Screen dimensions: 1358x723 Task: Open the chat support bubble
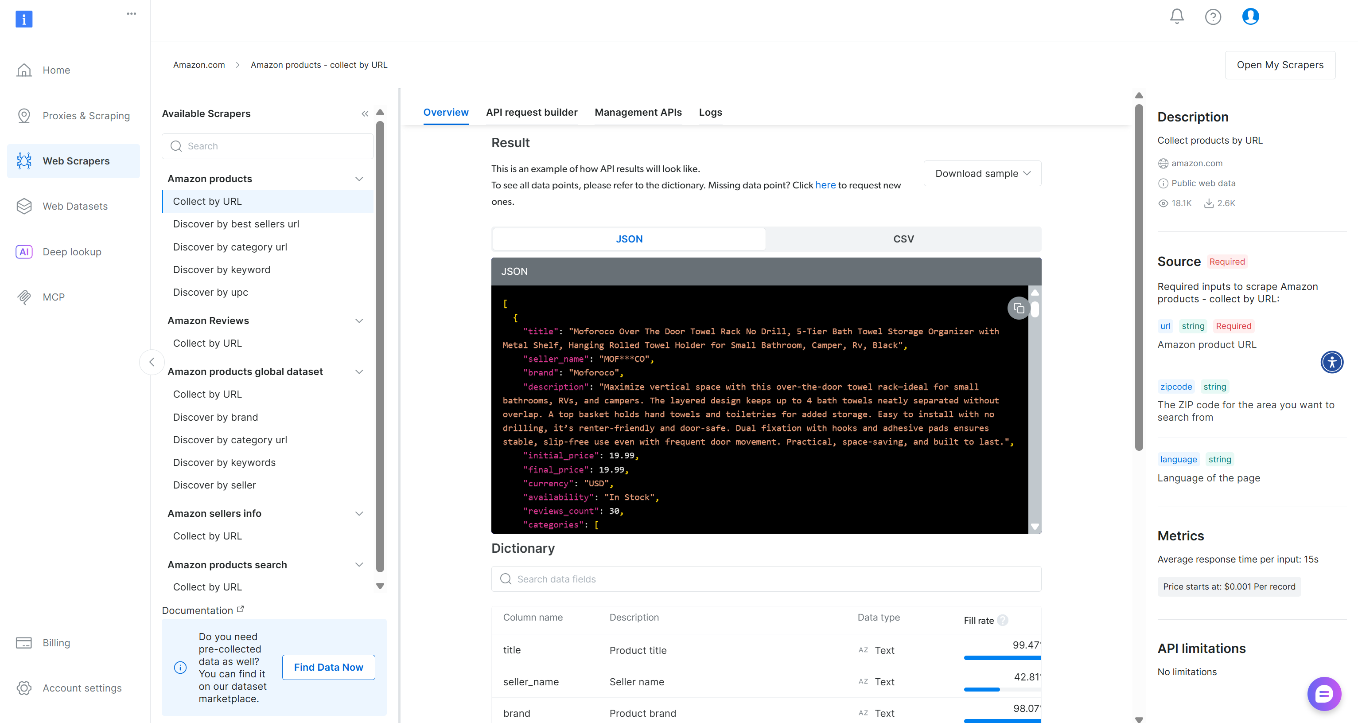(x=1324, y=693)
